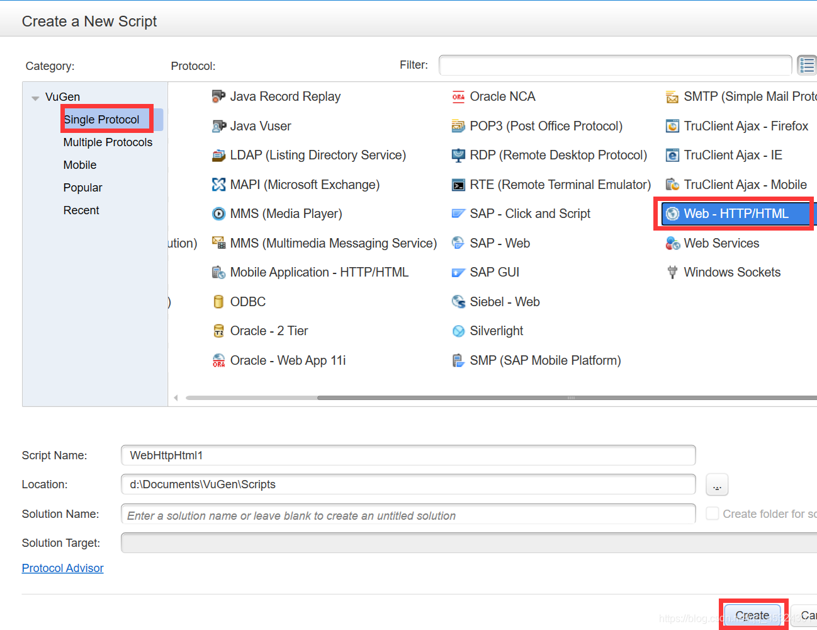This screenshot has width=817, height=630.
Task: Click the Oracle NCA protocol icon
Action: click(x=458, y=96)
